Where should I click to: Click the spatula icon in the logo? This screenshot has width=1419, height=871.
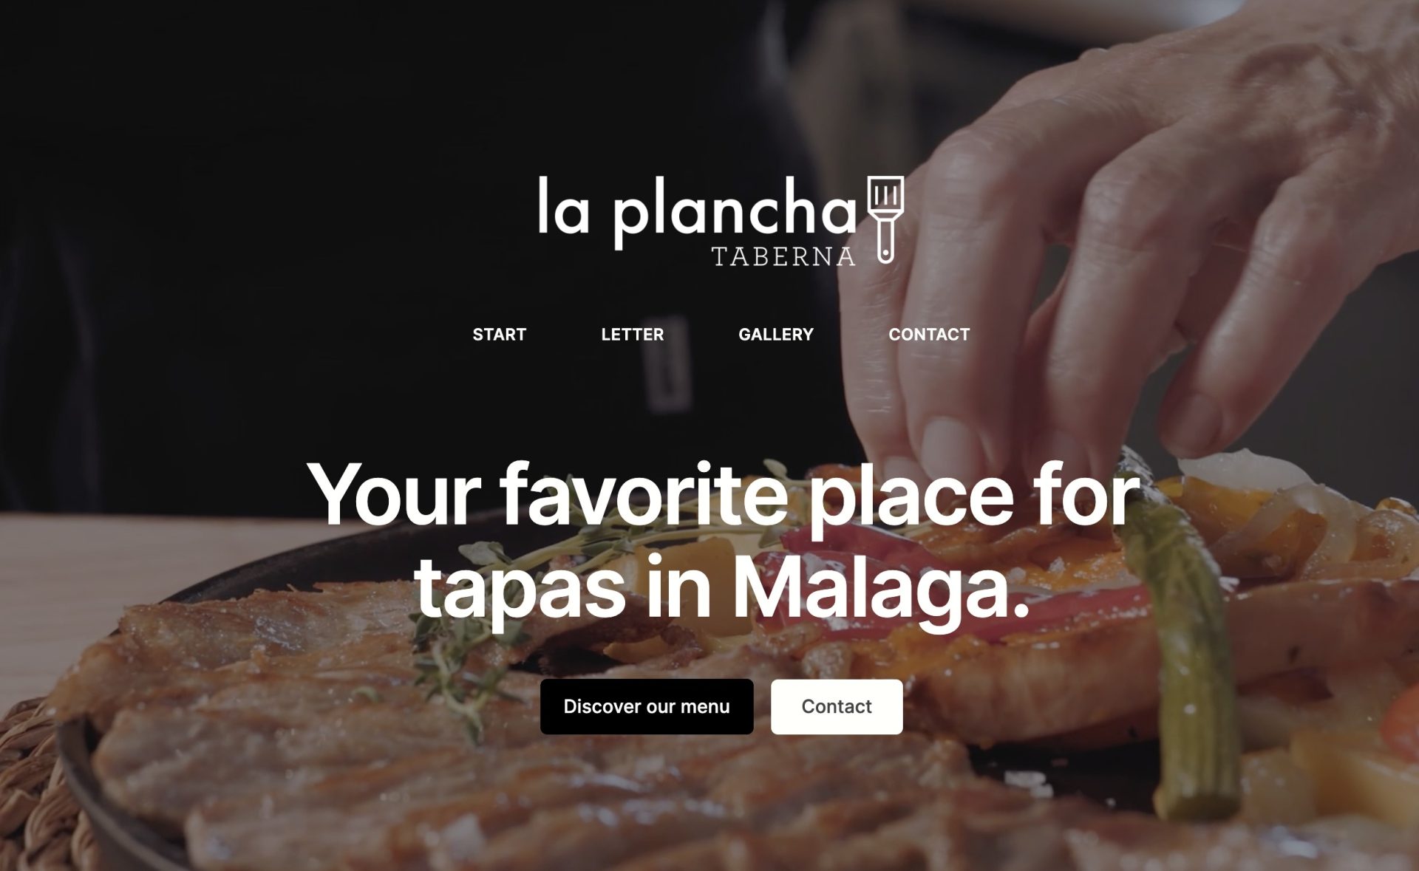point(885,219)
